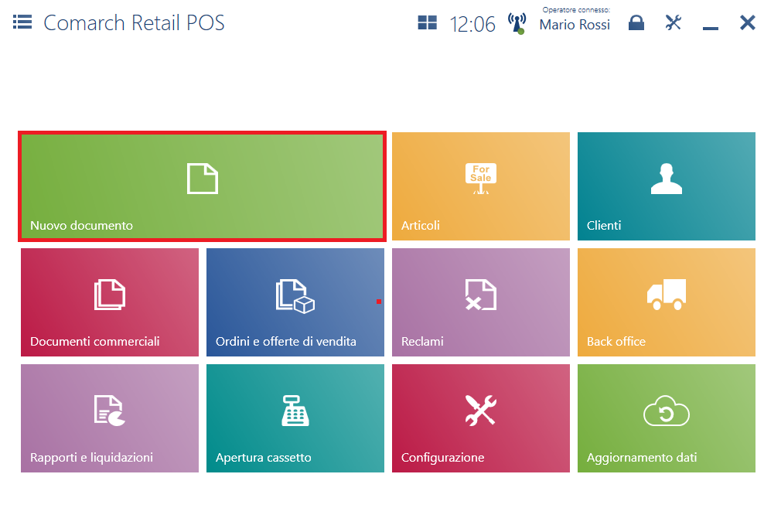Image resolution: width=764 pixels, height=532 pixels.
Task: Open the Ordini e offerte di vendita tile
Action: 295,302
